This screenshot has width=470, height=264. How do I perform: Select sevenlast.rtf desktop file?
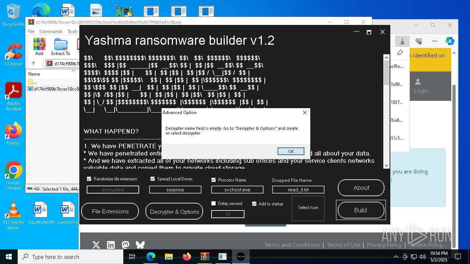68,213
